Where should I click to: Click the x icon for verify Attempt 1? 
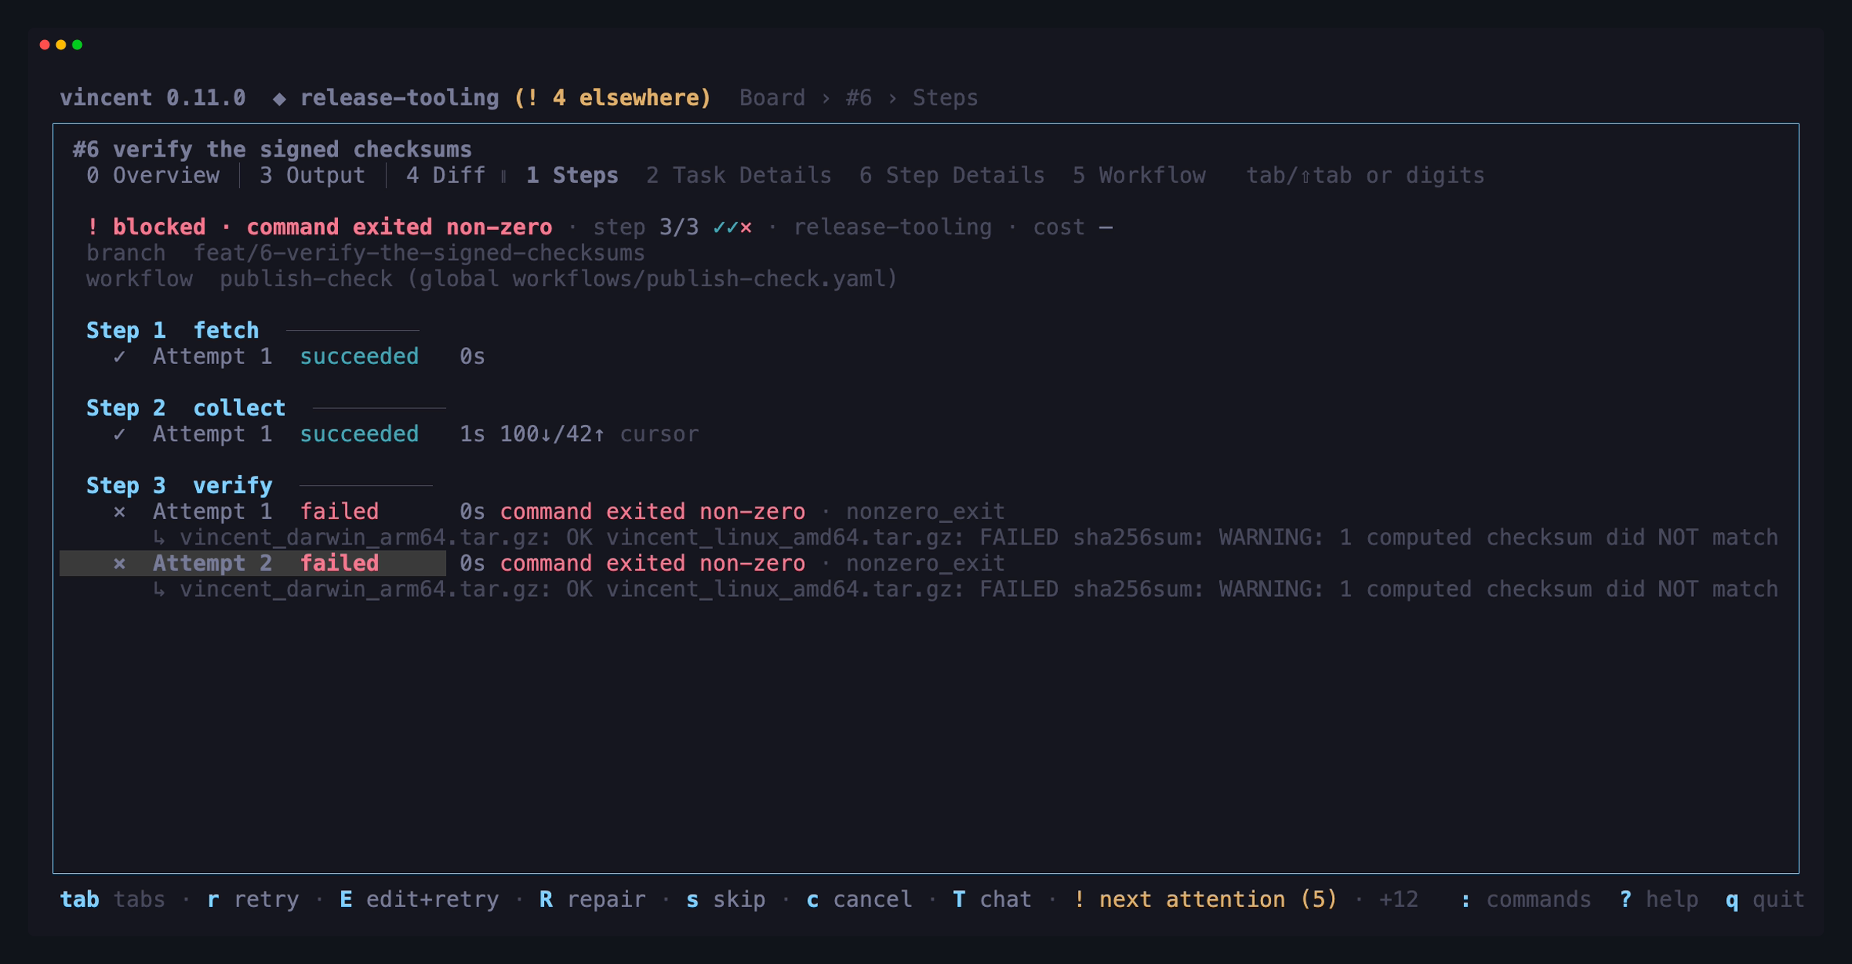pos(120,512)
